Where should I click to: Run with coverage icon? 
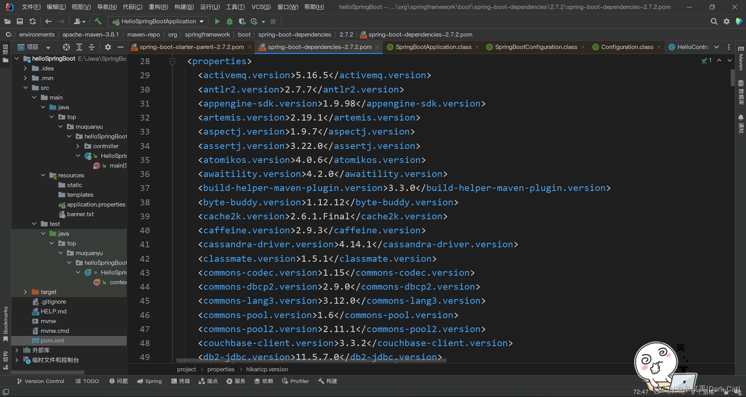point(242,21)
